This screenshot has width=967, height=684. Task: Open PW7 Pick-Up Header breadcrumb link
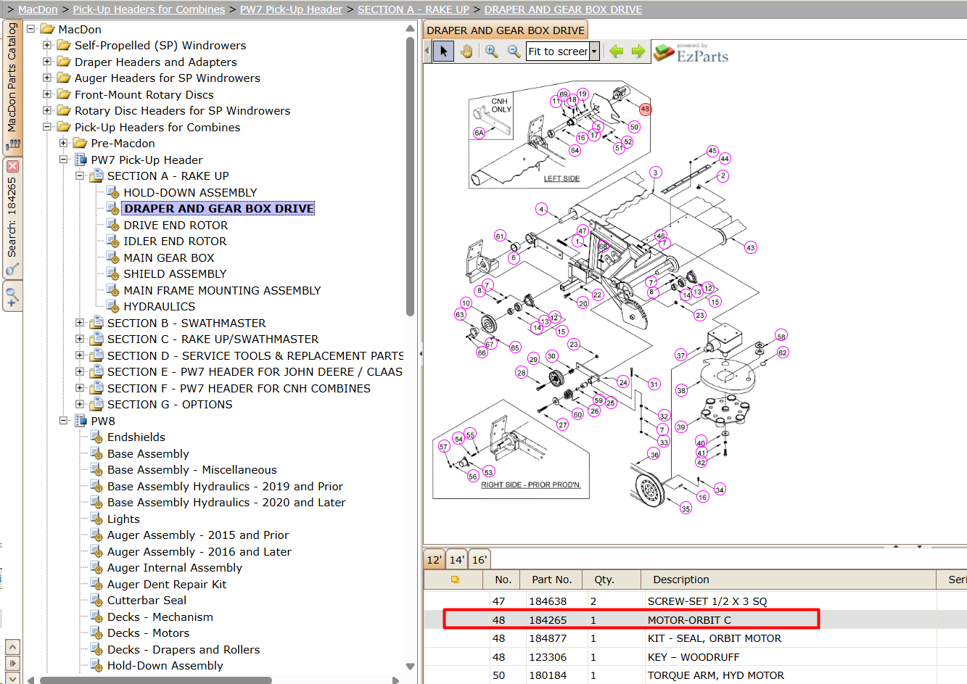[291, 9]
